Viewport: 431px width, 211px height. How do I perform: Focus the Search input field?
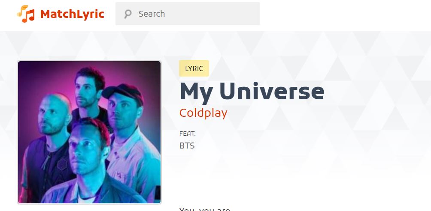coord(188,14)
